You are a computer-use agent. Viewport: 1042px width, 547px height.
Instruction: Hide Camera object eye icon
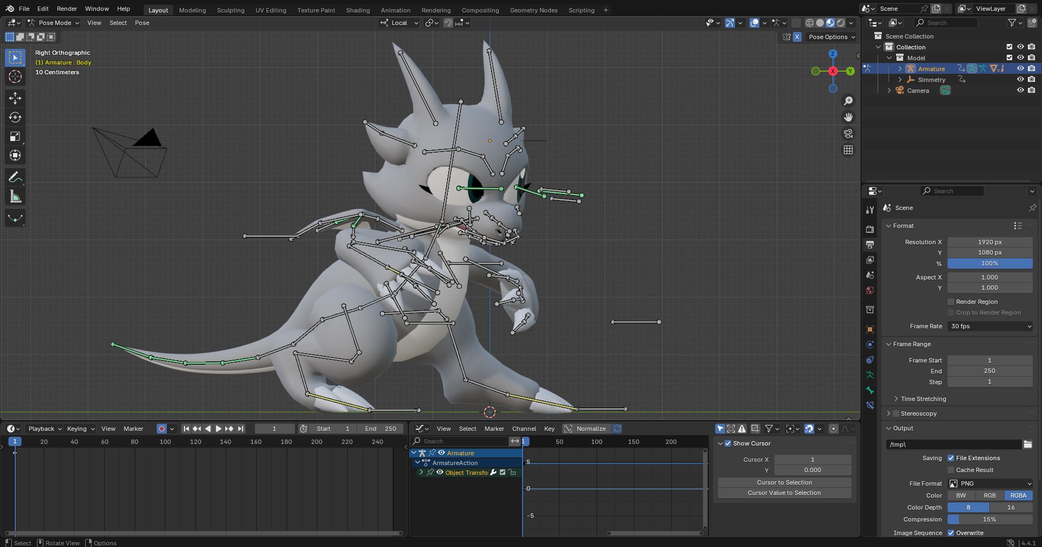click(1020, 91)
